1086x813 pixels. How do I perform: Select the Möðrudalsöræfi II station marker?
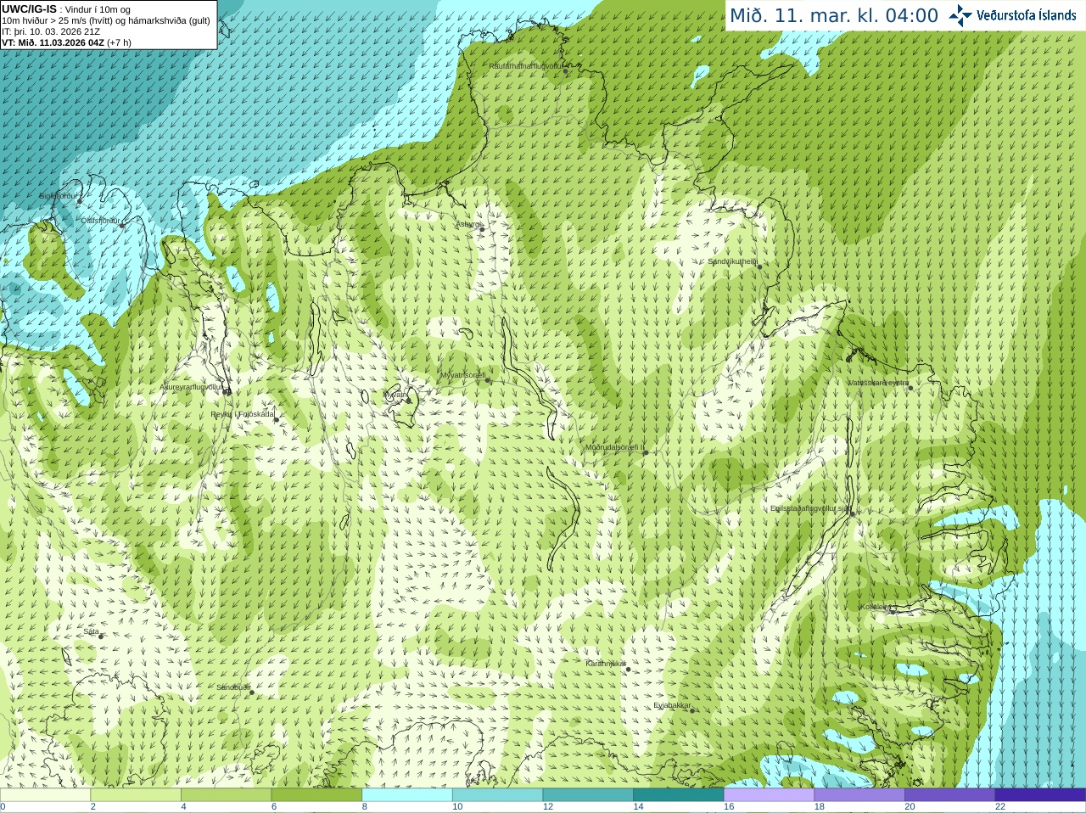[646, 452]
